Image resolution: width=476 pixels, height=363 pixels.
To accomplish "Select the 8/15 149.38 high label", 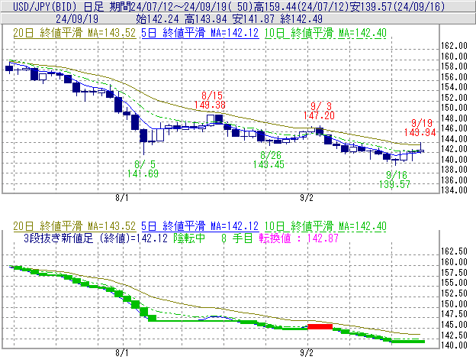I will (210, 100).
